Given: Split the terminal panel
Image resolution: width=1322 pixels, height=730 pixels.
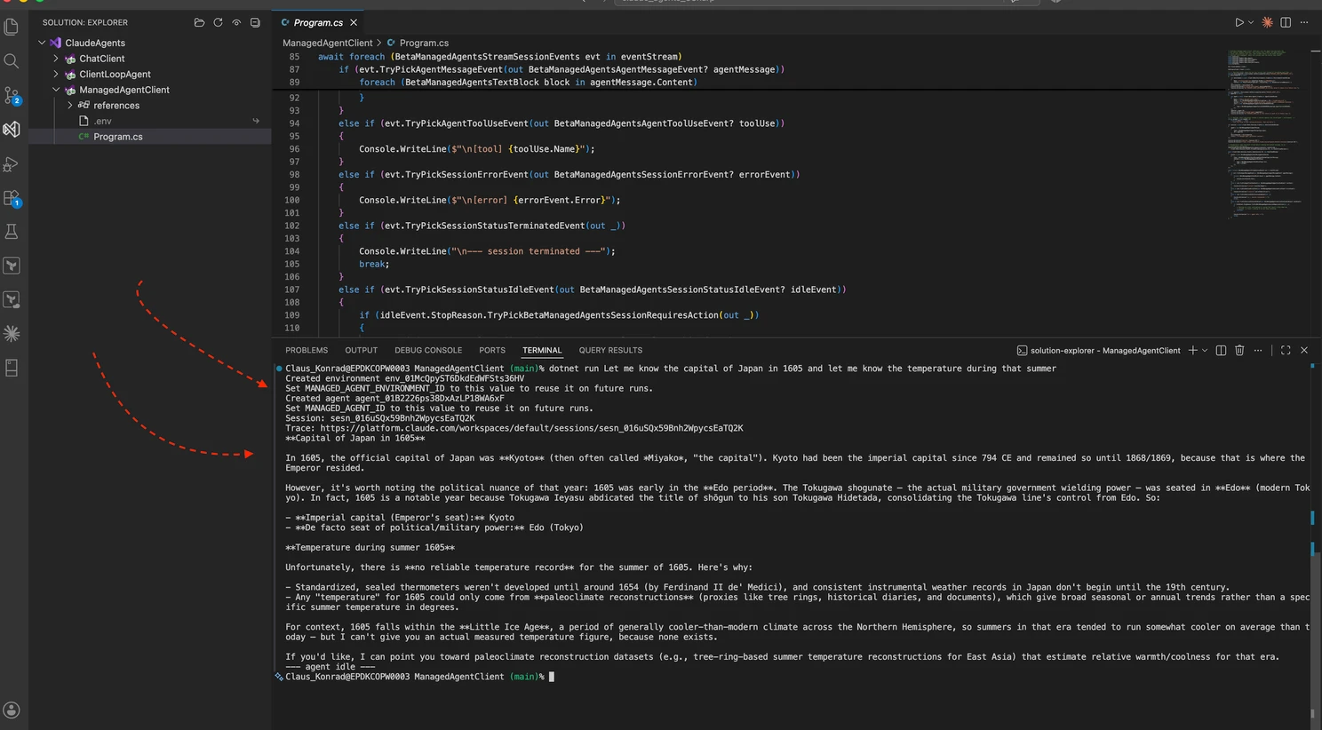Looking at the screenshot, I should [x=1221, y=350].
